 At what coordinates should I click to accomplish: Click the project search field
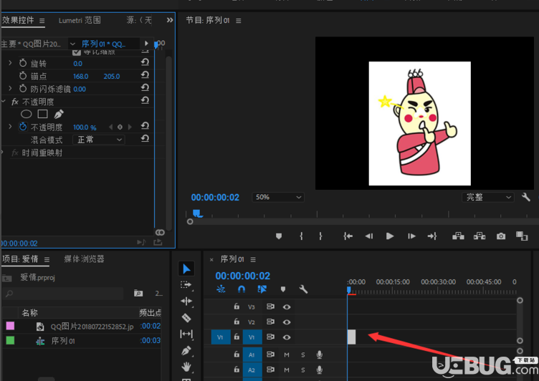[63, 294]
